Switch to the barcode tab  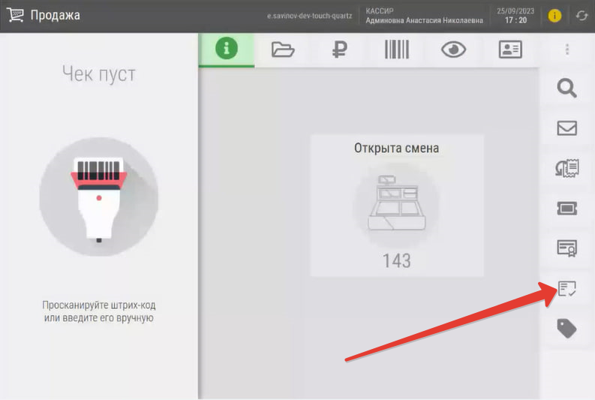pos(396,50)
